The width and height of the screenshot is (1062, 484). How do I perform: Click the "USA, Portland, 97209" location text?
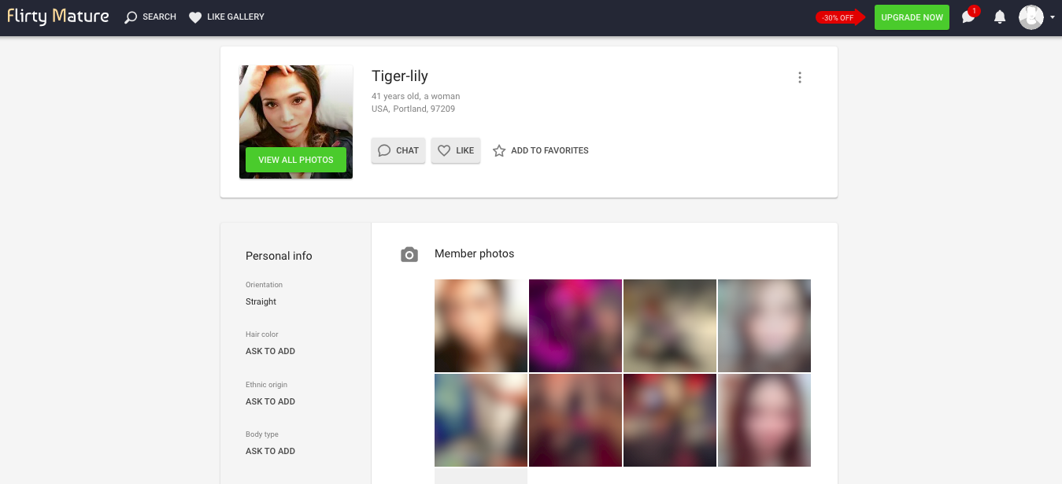point(413,109)
